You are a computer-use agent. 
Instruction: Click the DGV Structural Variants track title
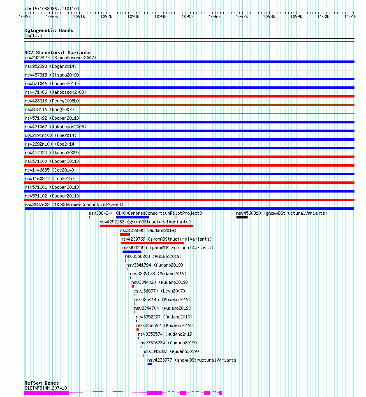click(x=58, y=53)
